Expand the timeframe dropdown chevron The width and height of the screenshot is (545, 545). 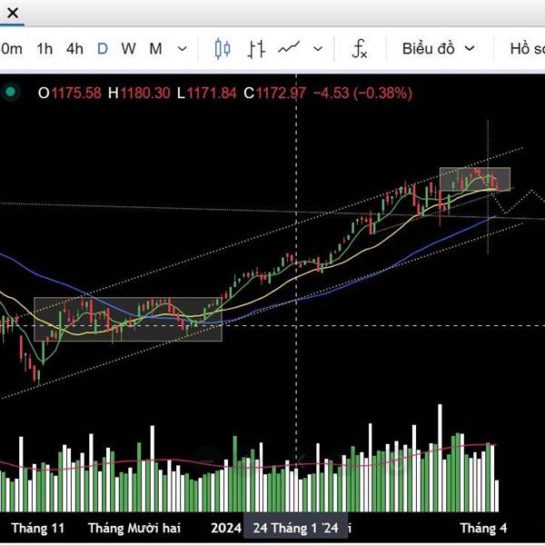click(x=183, y=49)
